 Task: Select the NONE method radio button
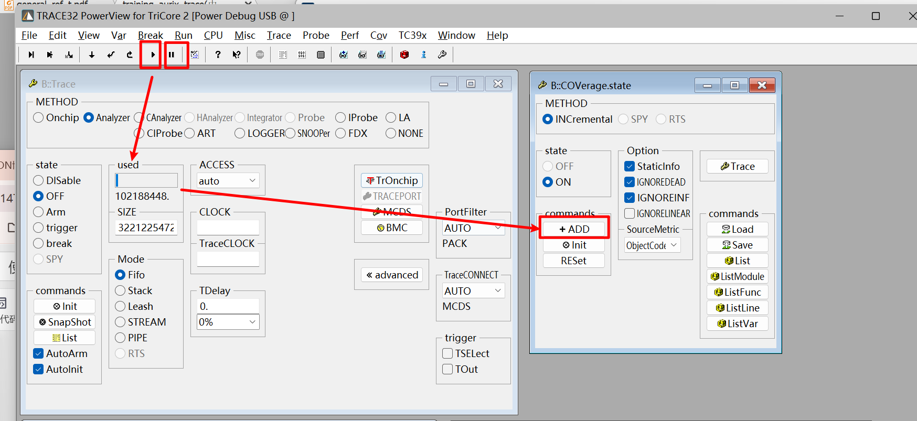[x=391, y=133]
